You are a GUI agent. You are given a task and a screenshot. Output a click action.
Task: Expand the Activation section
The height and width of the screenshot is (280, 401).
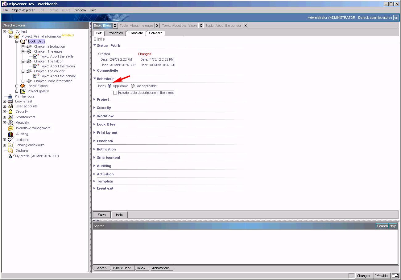point(94,174)
